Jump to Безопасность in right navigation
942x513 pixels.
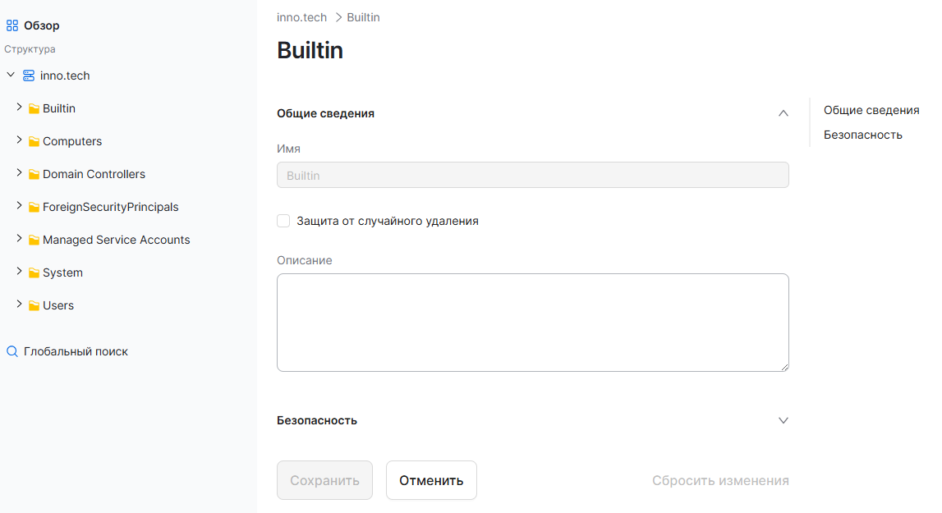pyautogui.click(x=862, y=135)
